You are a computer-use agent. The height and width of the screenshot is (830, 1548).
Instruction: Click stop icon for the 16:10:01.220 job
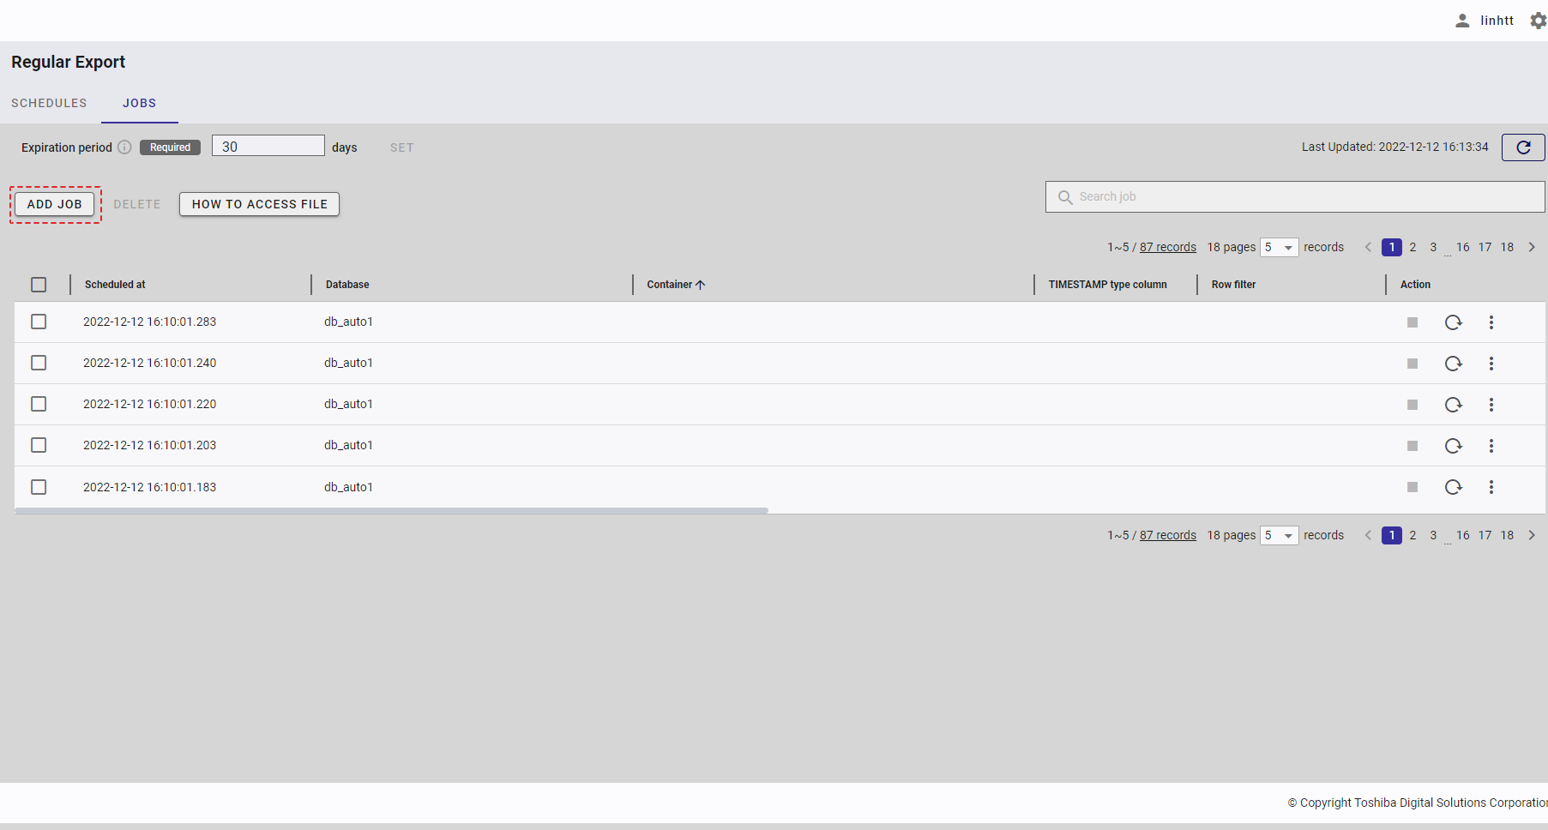(x=1412, y=405)
